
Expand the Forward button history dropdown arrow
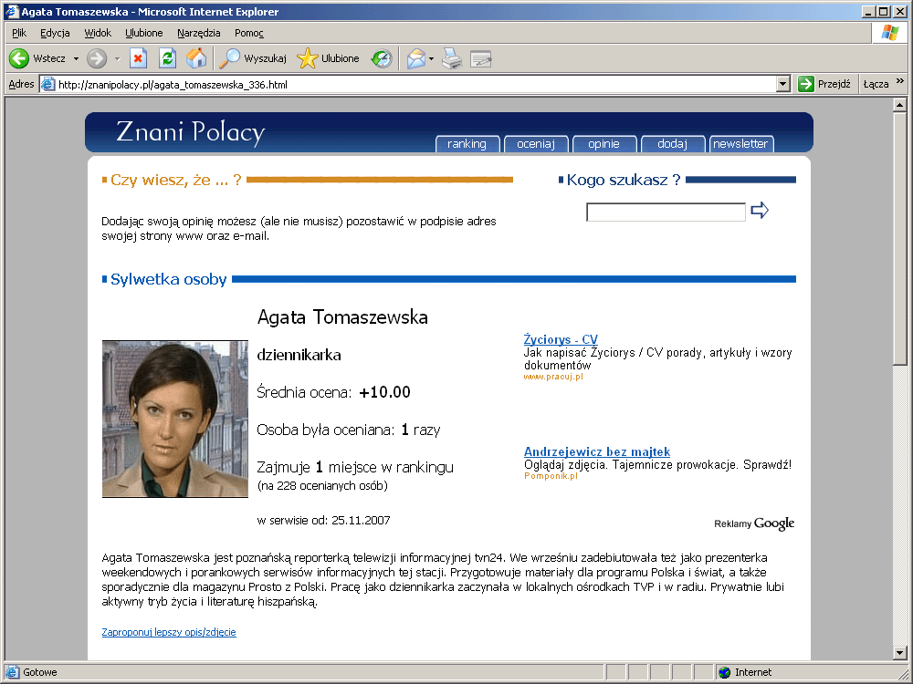click(x=117, y=58)
